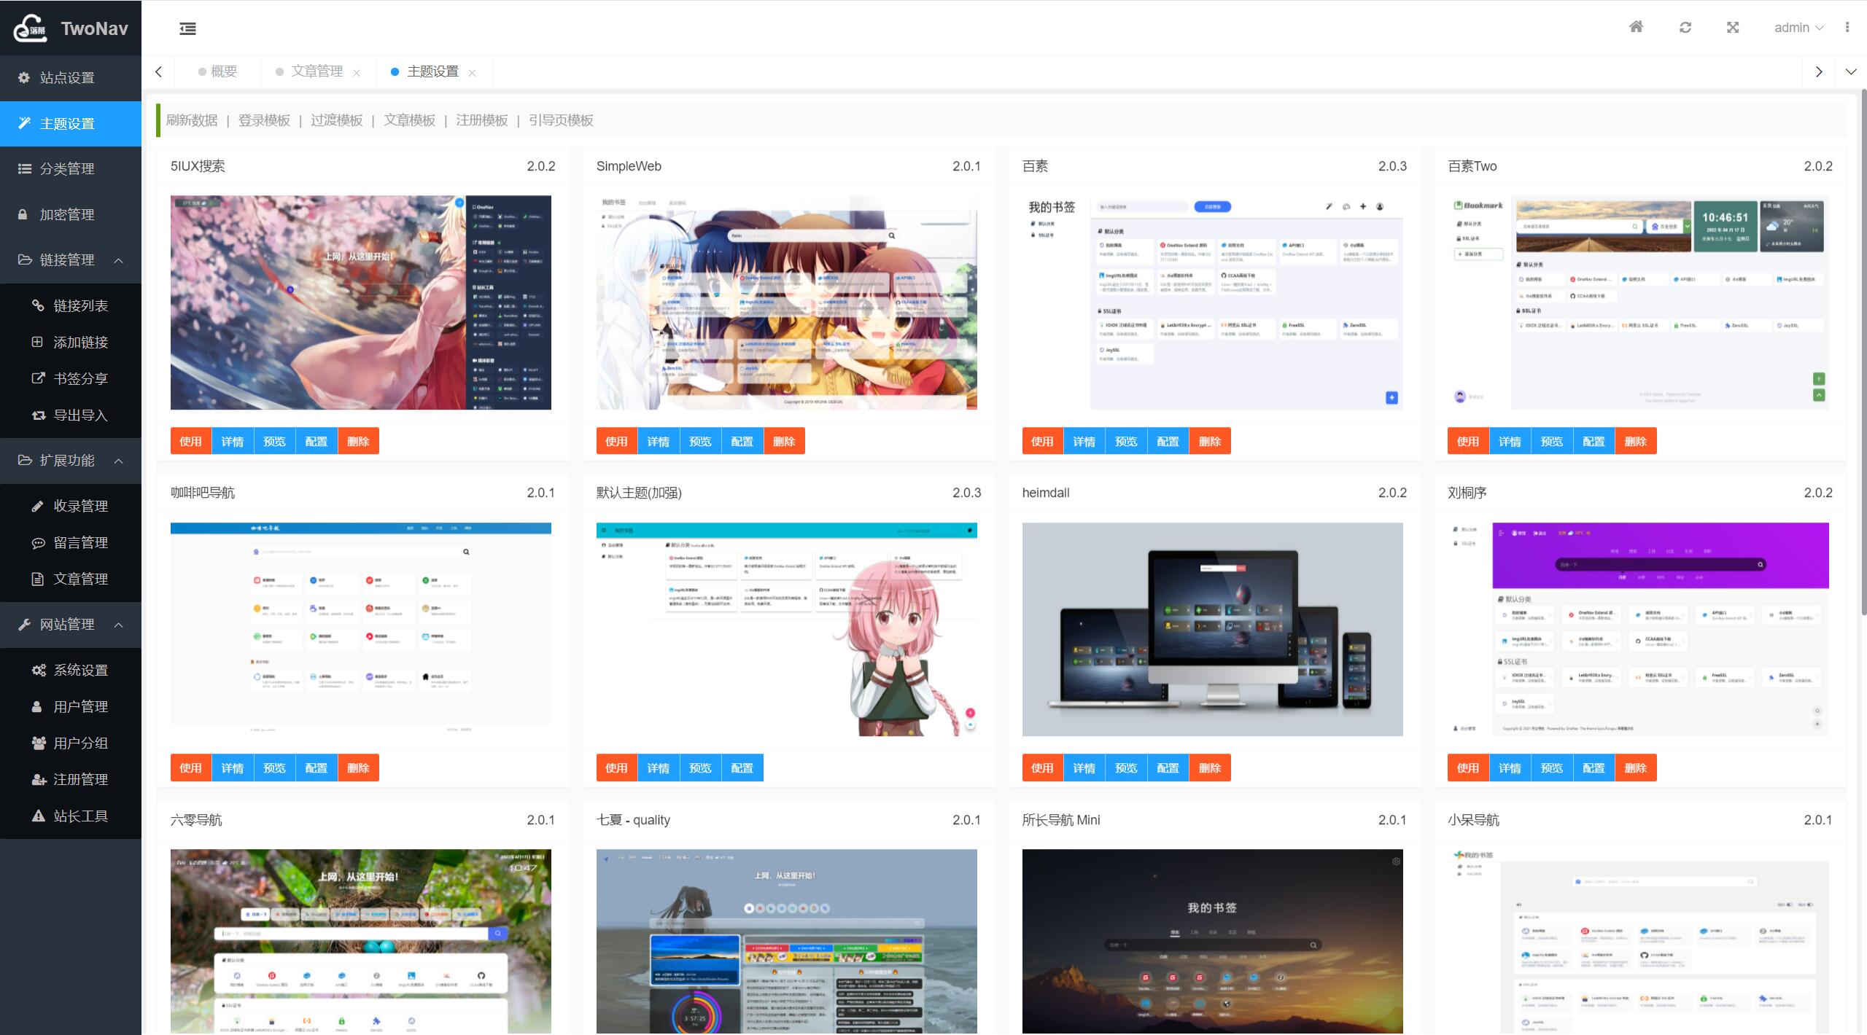Image resolution: width=1867 pixels, height=1035 pixels.
Task: Open 书签分享 submenu item
Action: [71, 378]
